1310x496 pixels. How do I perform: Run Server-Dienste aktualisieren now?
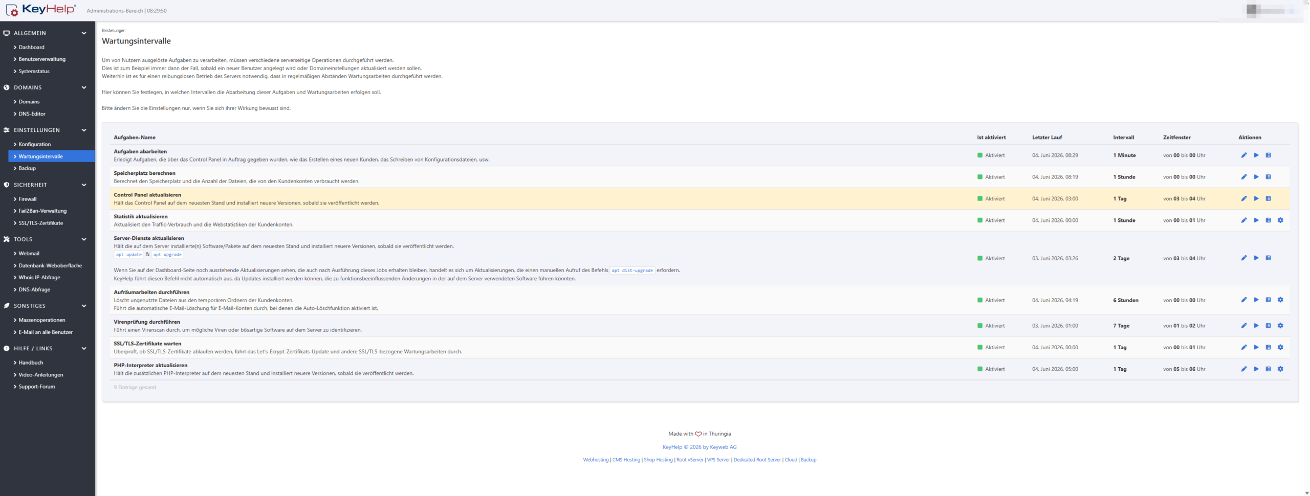1256,258
